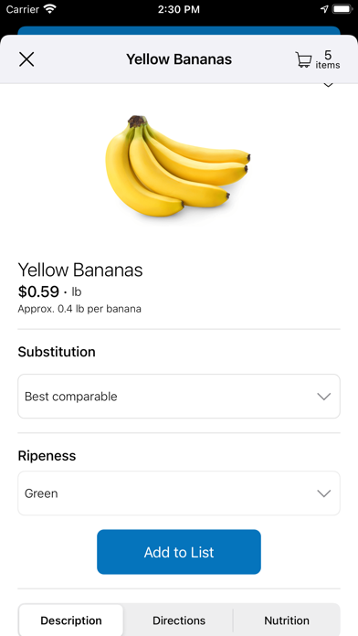Open the shopping cart icon
This screenshot has width=358, height=636.
point(303,59)
